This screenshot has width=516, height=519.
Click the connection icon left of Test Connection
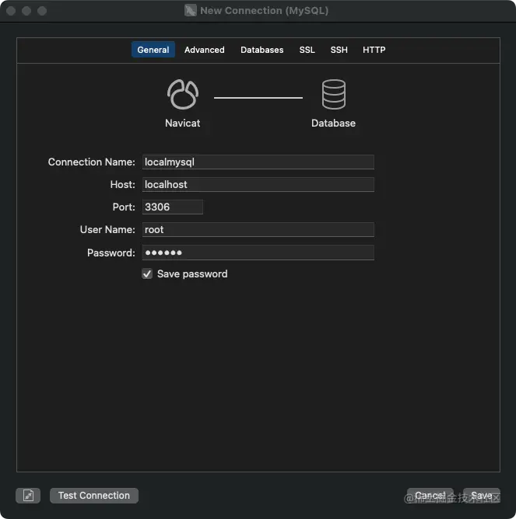(28, 496)
